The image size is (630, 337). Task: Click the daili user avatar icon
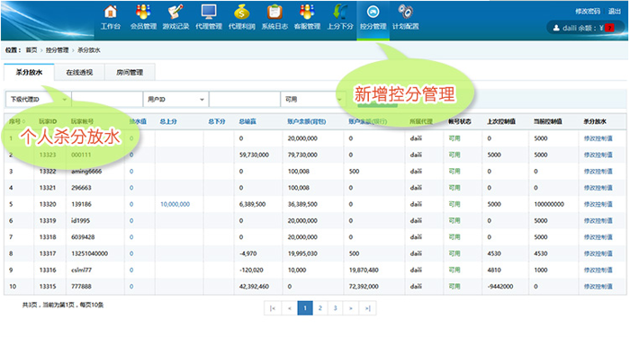click(556, 28)
